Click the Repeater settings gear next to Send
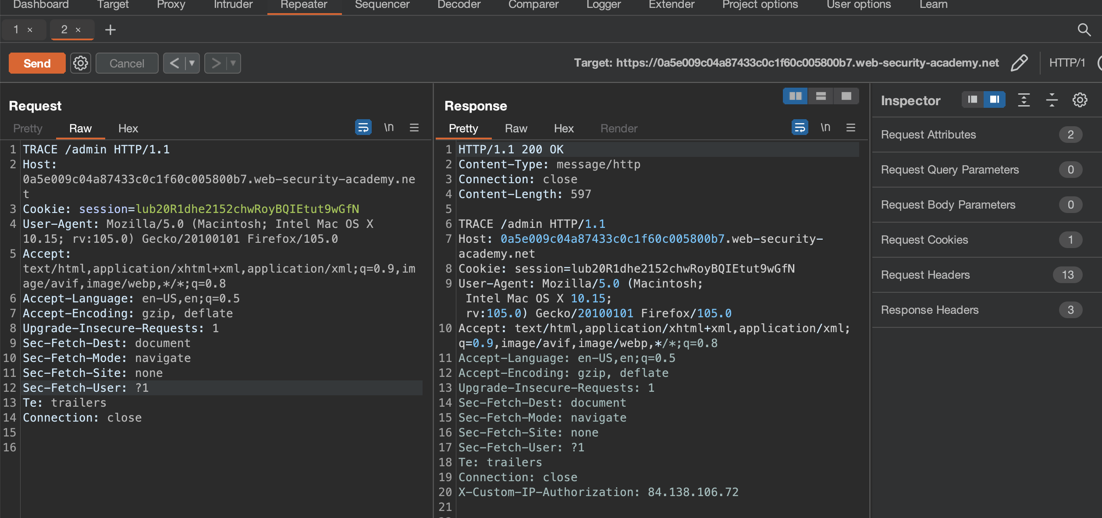 click(x=81, y=63)
